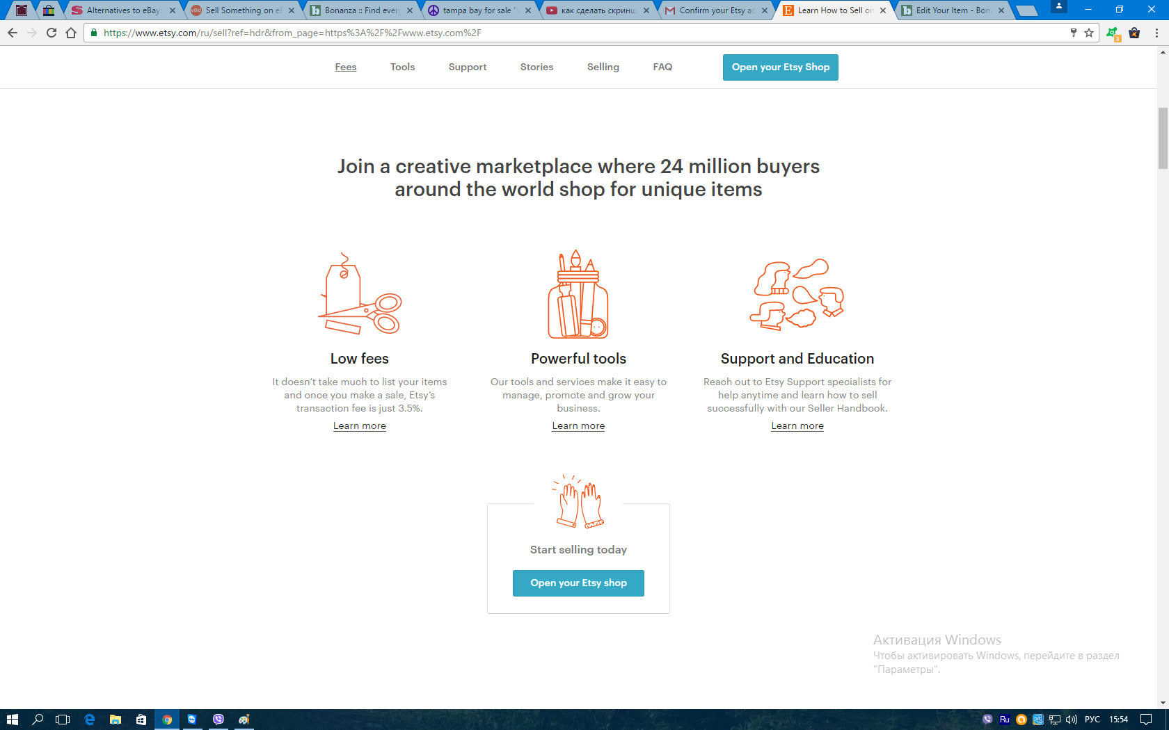1169x730 pixels.
Task: Open the Windows Start menu
Action: 12,720
